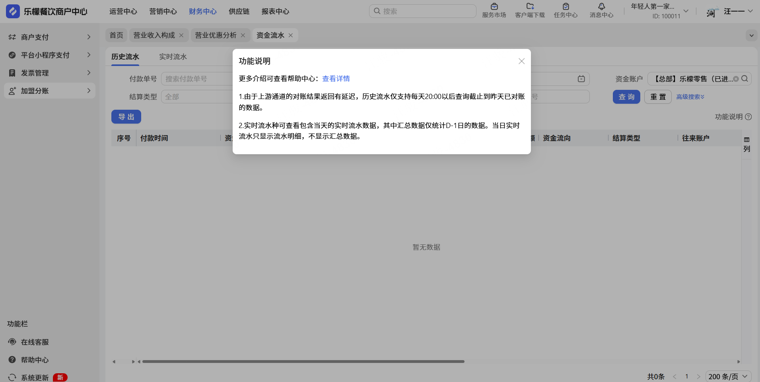Switch to the 营业优惠分析 tab
Image resolution: width=760 pixels, height=382 pixels.
coord(216,35)
